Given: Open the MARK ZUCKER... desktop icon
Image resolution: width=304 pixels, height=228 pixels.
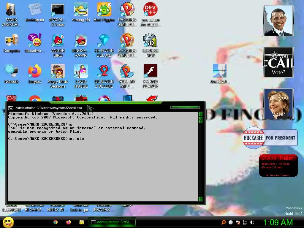Looking at the screenshot, I should (11, 14).
